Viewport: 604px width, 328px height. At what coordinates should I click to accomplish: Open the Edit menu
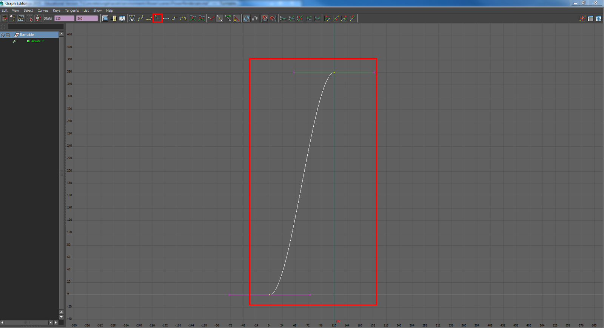5,11
